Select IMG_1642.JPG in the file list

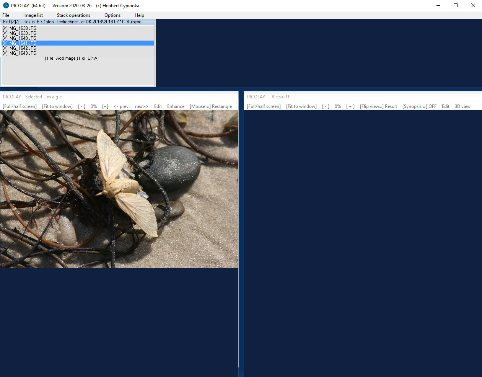point(22,48)
